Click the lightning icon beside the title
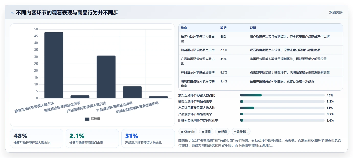The width and height of the screenshot is (353, 158). [x=12, y=13]
